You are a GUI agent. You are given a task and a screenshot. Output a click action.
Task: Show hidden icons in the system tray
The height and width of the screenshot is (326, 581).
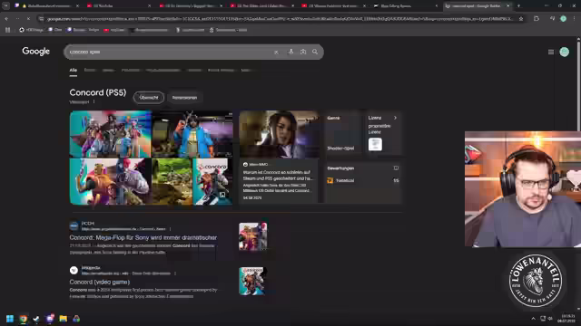pos(533,318)
